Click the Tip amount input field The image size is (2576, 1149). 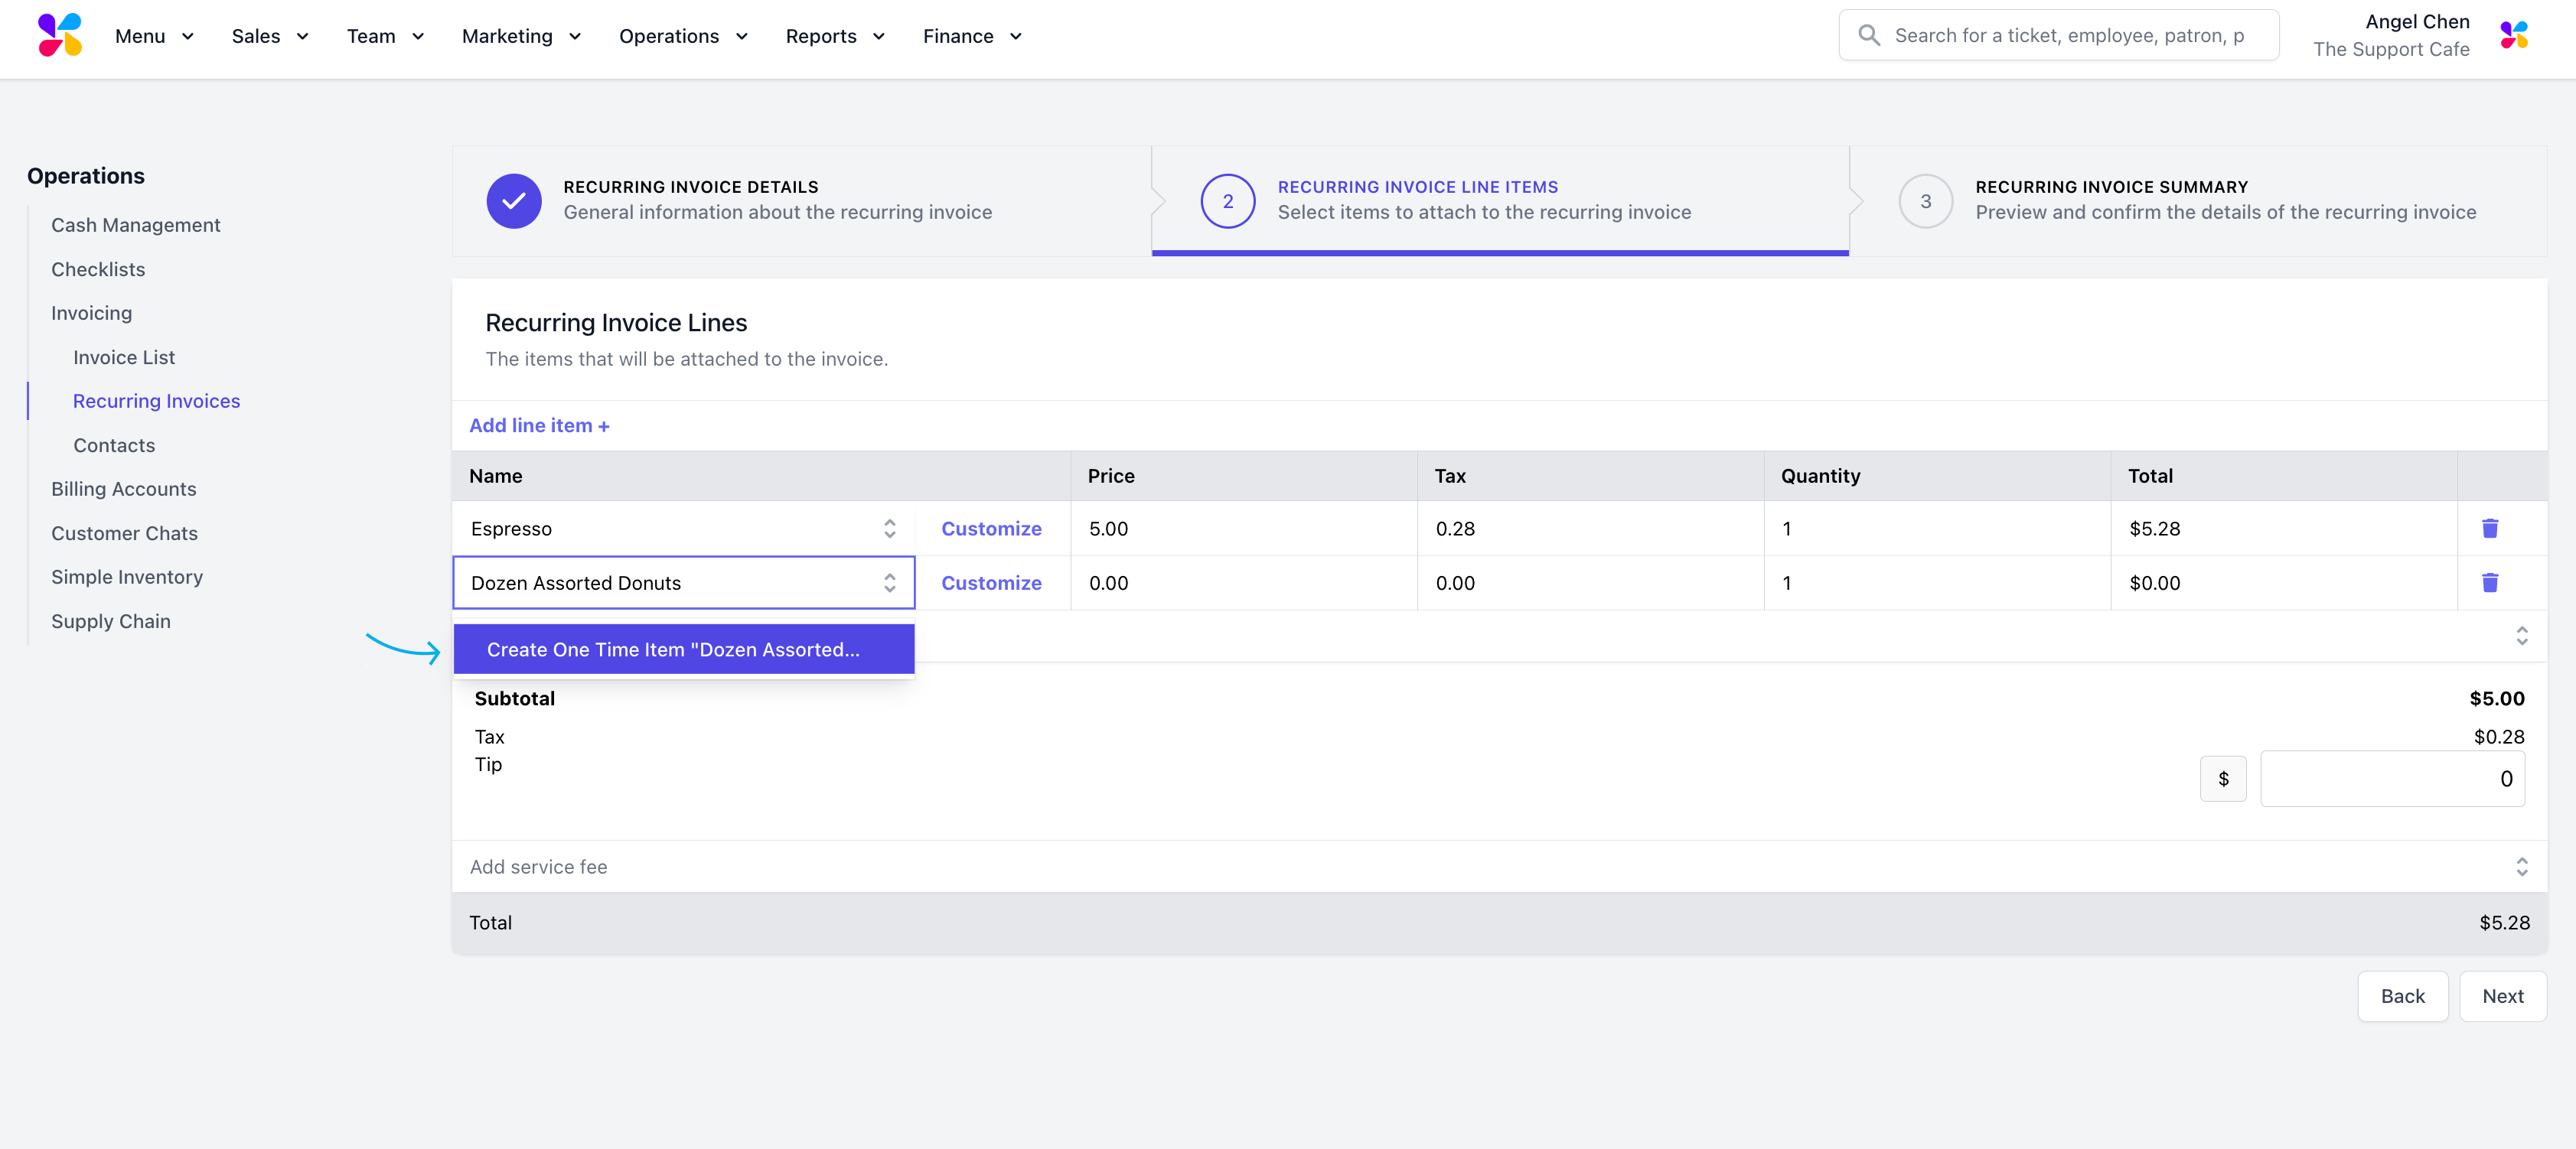tap(2391, 779)
